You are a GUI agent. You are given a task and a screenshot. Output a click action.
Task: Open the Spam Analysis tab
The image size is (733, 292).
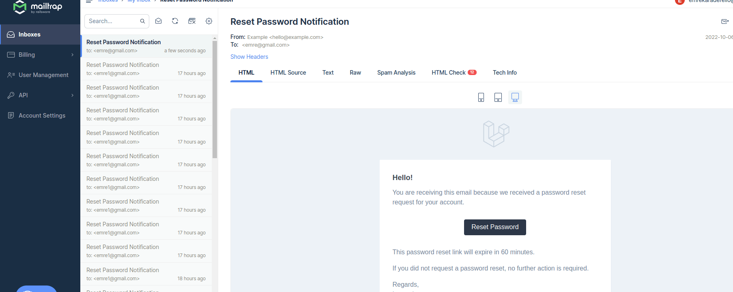coord(396,73)
